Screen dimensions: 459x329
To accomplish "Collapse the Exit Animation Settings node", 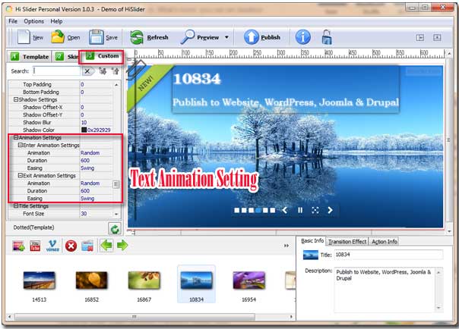I will (21, 175).
